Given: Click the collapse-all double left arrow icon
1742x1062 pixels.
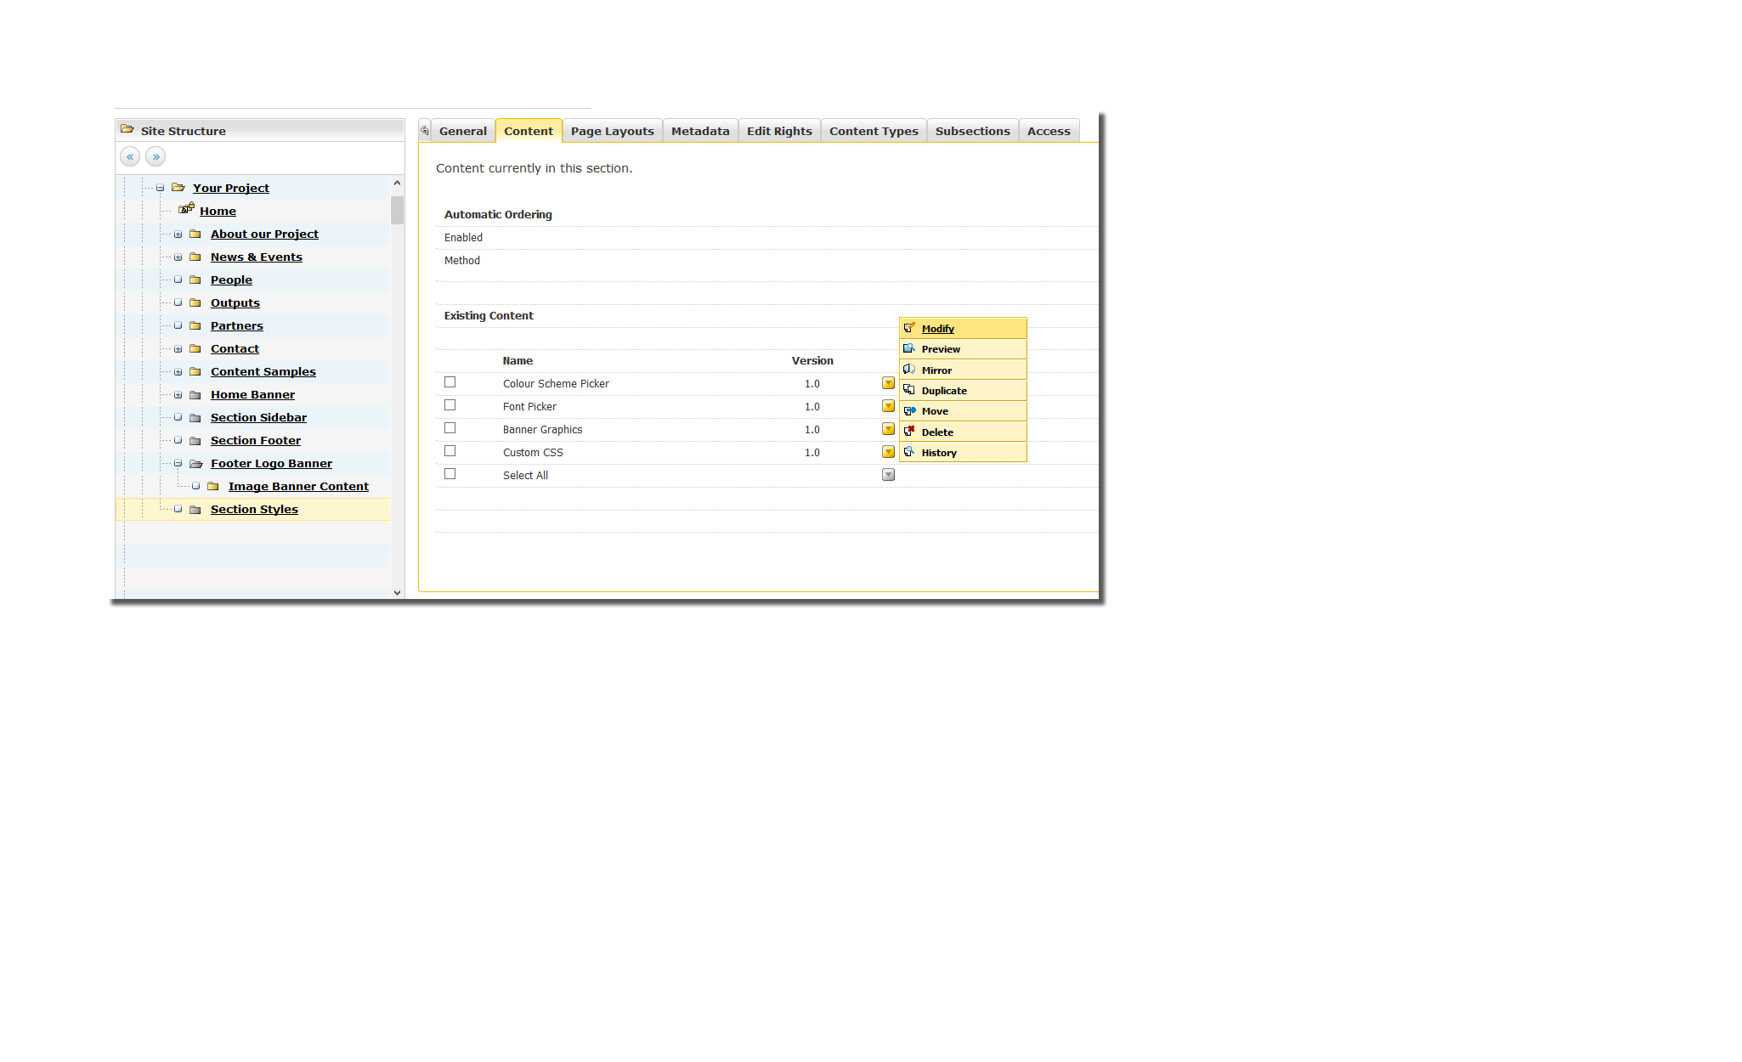Looking at the screenshot, I should click(x=130, y=156).
